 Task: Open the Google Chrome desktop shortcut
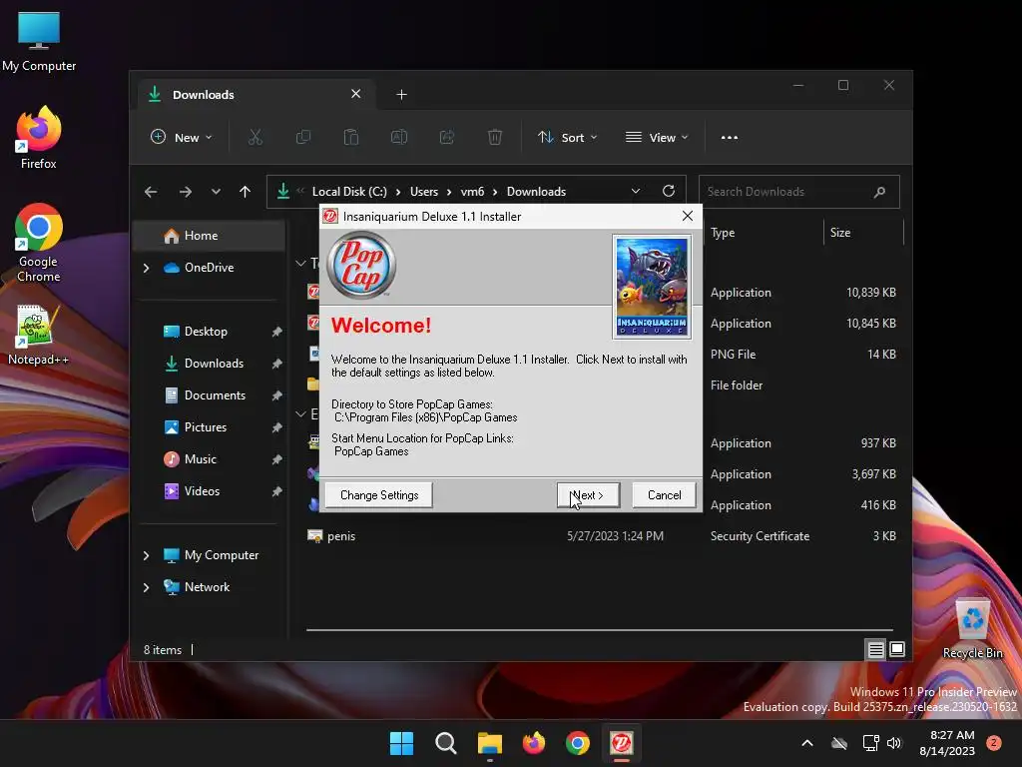[x=39, y=243]
